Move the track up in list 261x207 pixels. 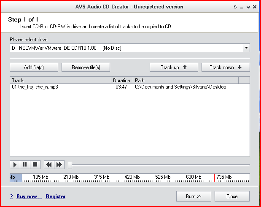[174, 67]
